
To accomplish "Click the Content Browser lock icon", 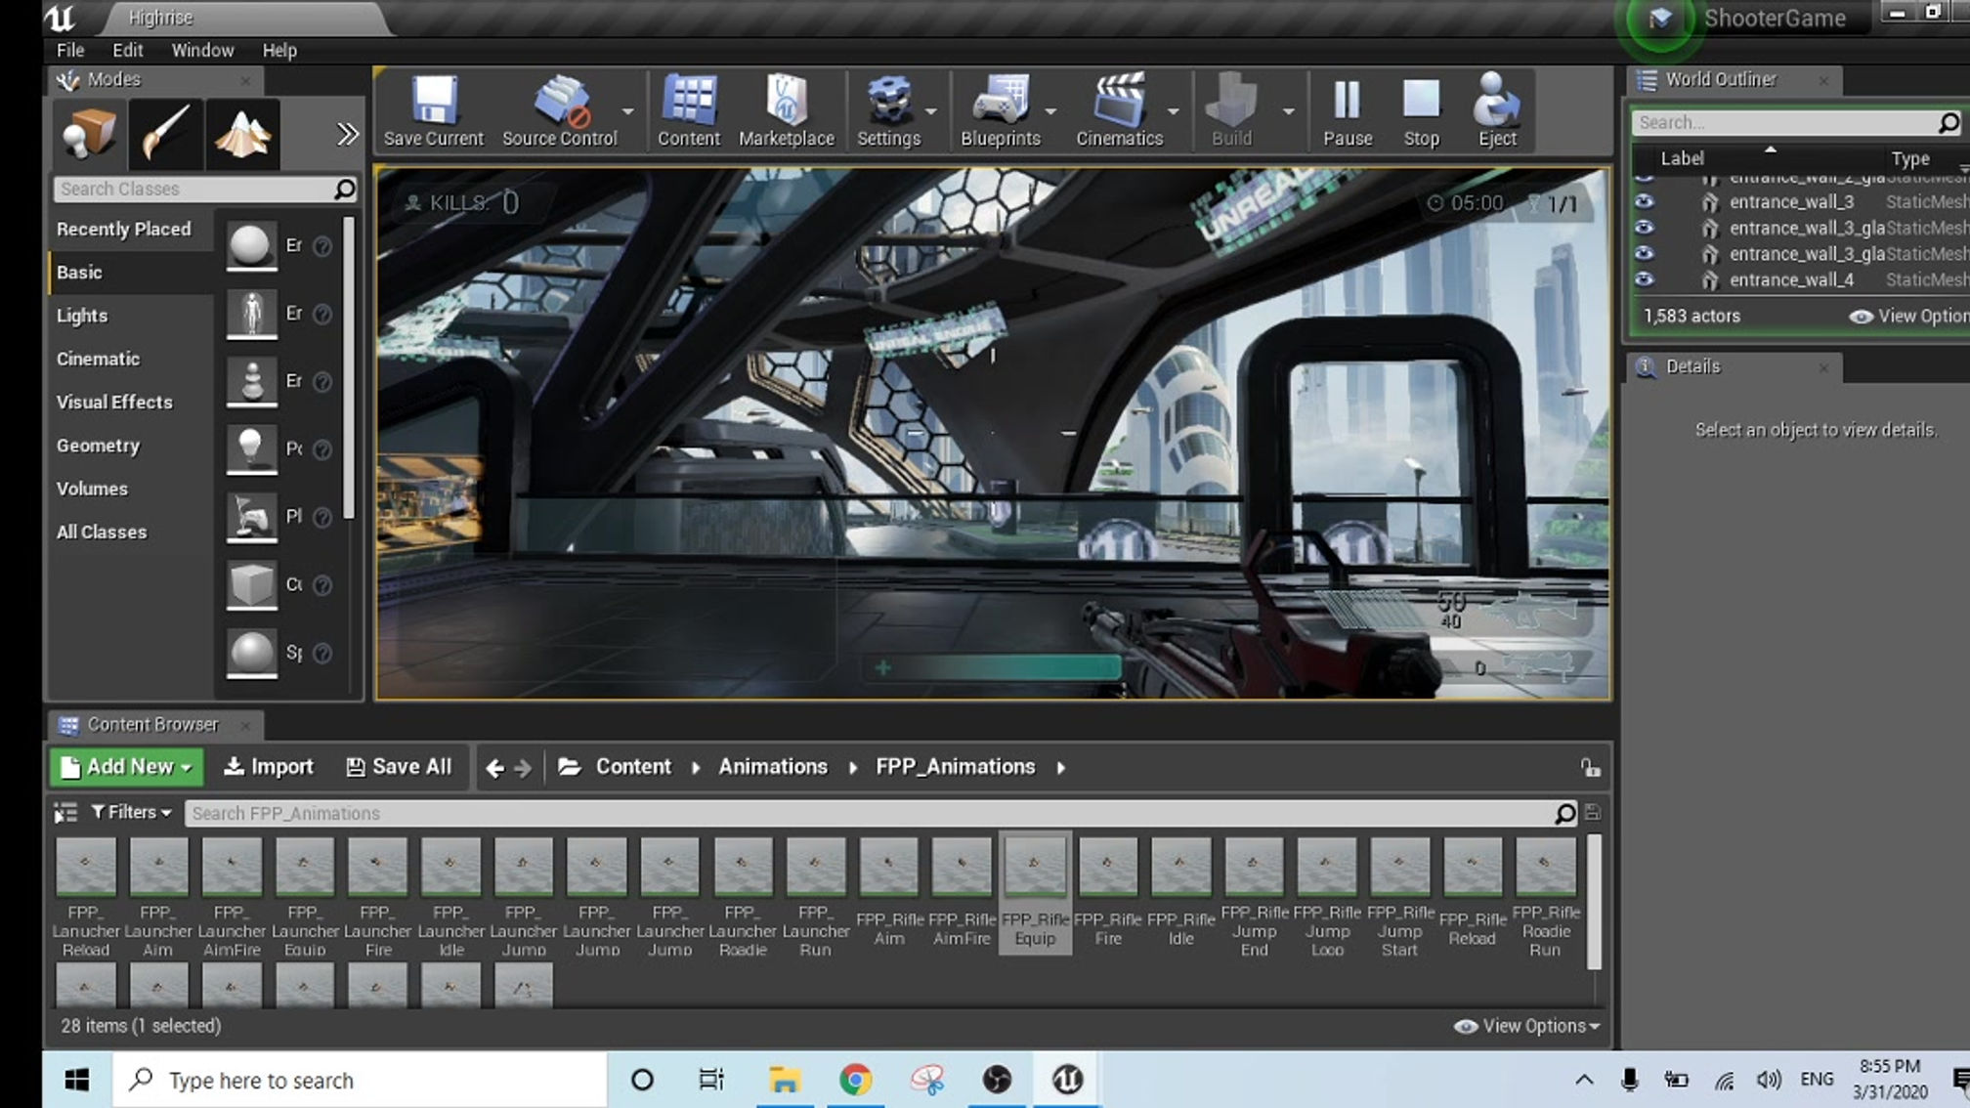I will coord(1591,768).
